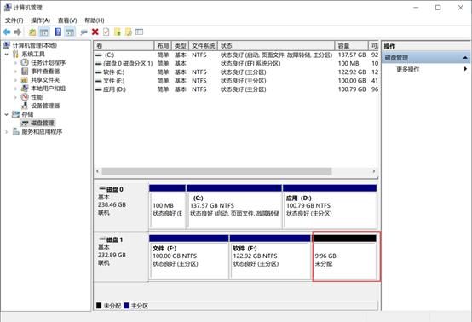Viewport: 472px width, 322px height.
Task: Click the Forward arrow in the toolbar
Action: pyautogui.click(x=18, y=32)
